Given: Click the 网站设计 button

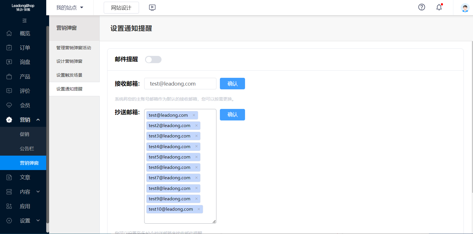Looking at the screenshot, I should tap(121, 8).
